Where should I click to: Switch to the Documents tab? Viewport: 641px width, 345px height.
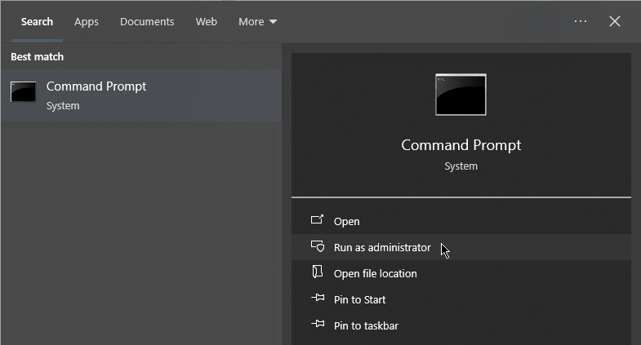coord(147,22)
